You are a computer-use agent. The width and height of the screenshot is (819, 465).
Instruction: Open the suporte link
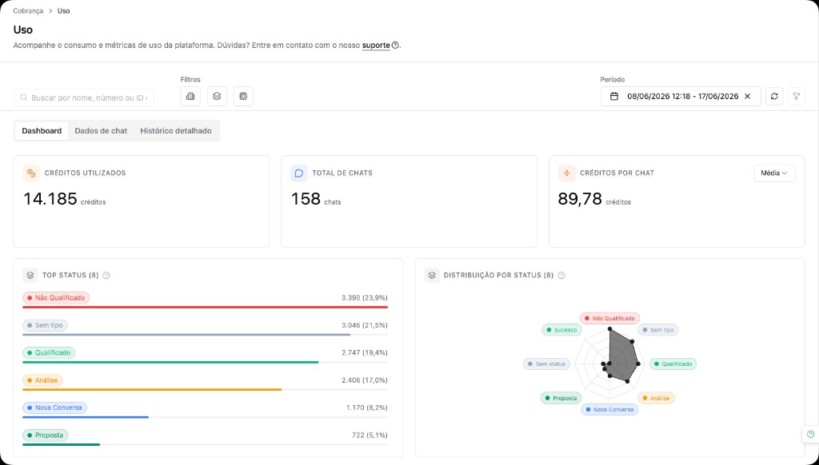coord(376,46)
